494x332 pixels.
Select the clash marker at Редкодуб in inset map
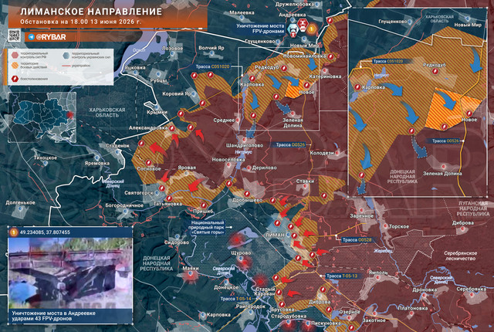pos(436,71)
